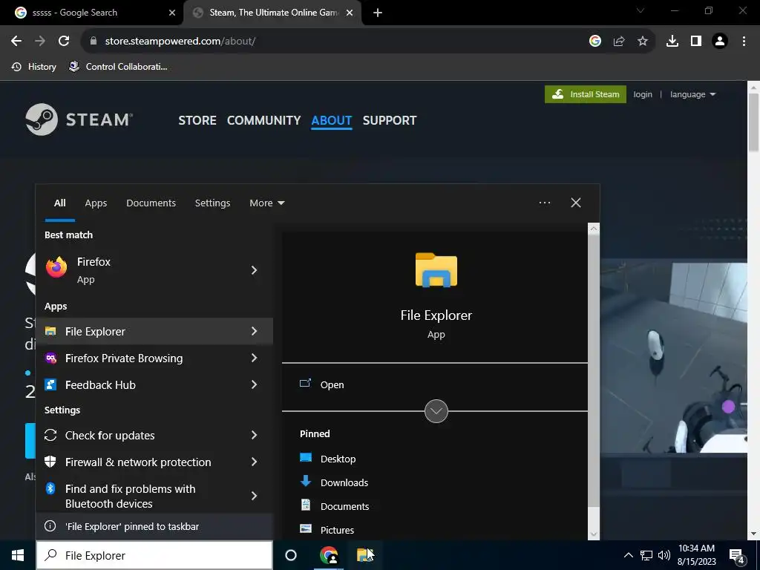Click the Steam logo
The height and width of the screenshot is (570, 760).
tap(79, 119)
